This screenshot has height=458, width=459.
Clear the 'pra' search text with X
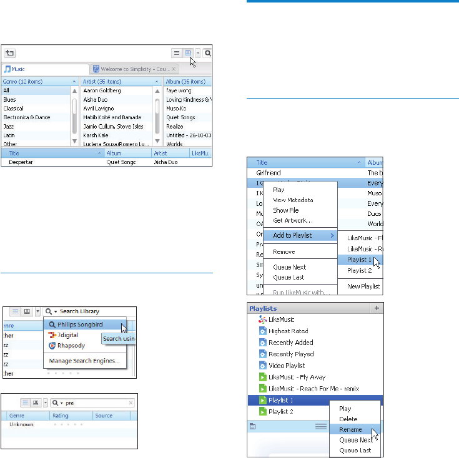point(131,403)
